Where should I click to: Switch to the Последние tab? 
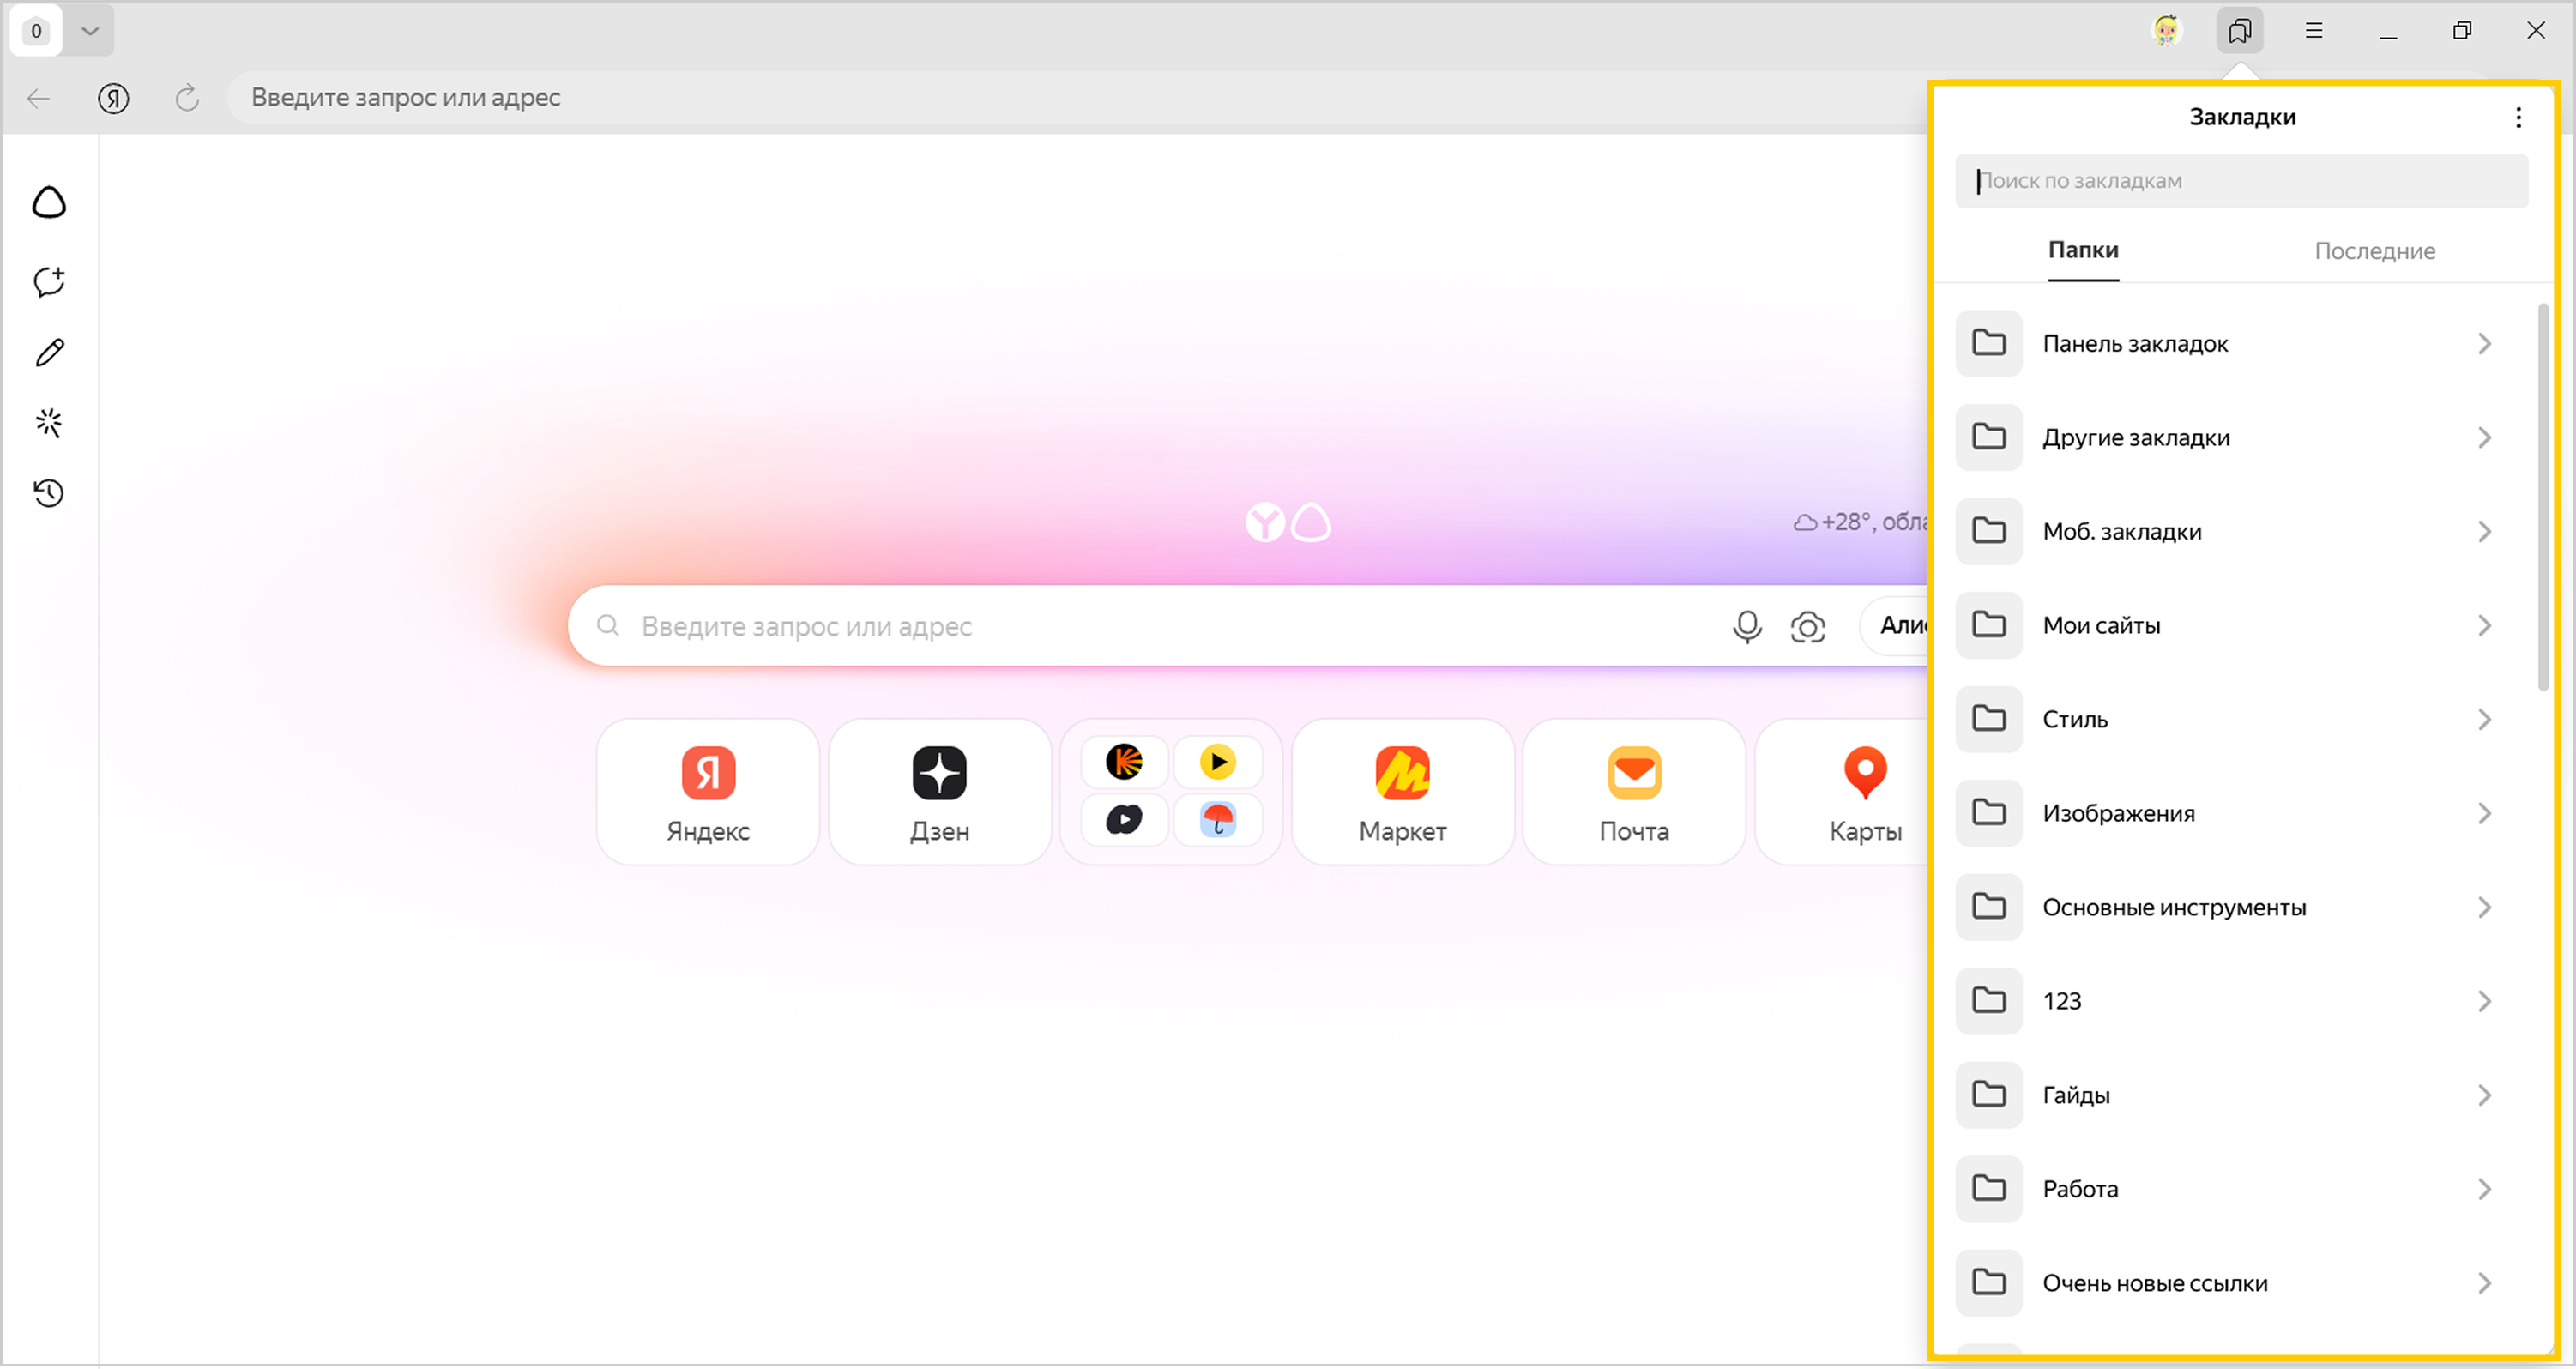tap(2374, 251)
